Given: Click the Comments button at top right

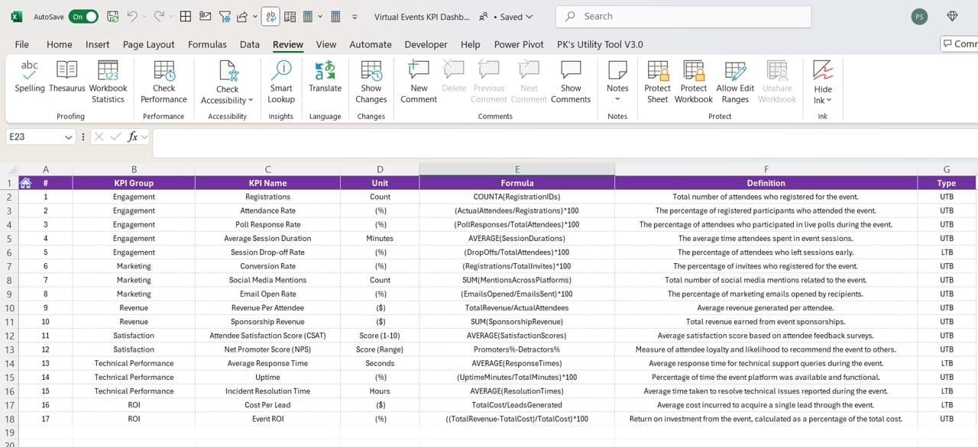Looking at the screenshot, I should point(960,44).
